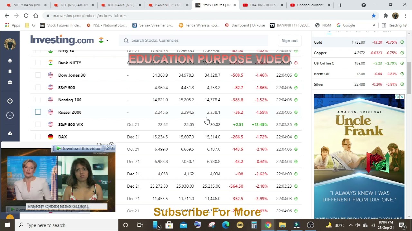412x231 pixels.
Task: Tick the DAX row checkbox
Action: [38, 137]
